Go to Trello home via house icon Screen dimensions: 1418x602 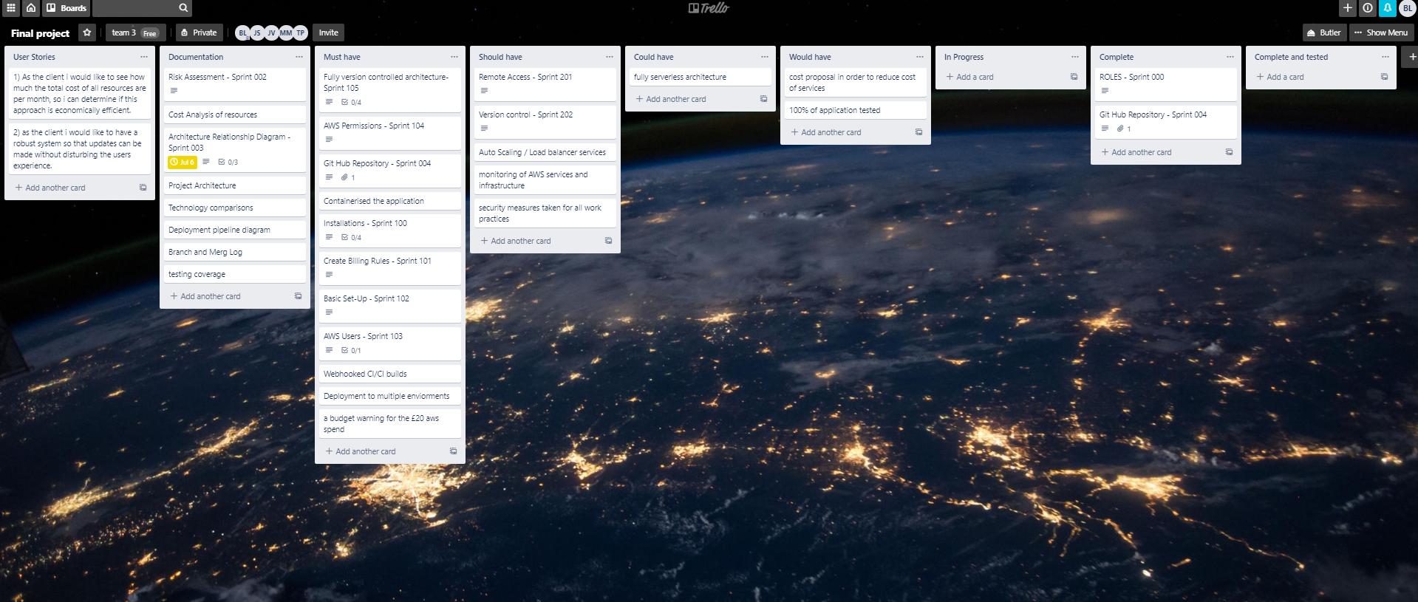(x=31, y=8)
